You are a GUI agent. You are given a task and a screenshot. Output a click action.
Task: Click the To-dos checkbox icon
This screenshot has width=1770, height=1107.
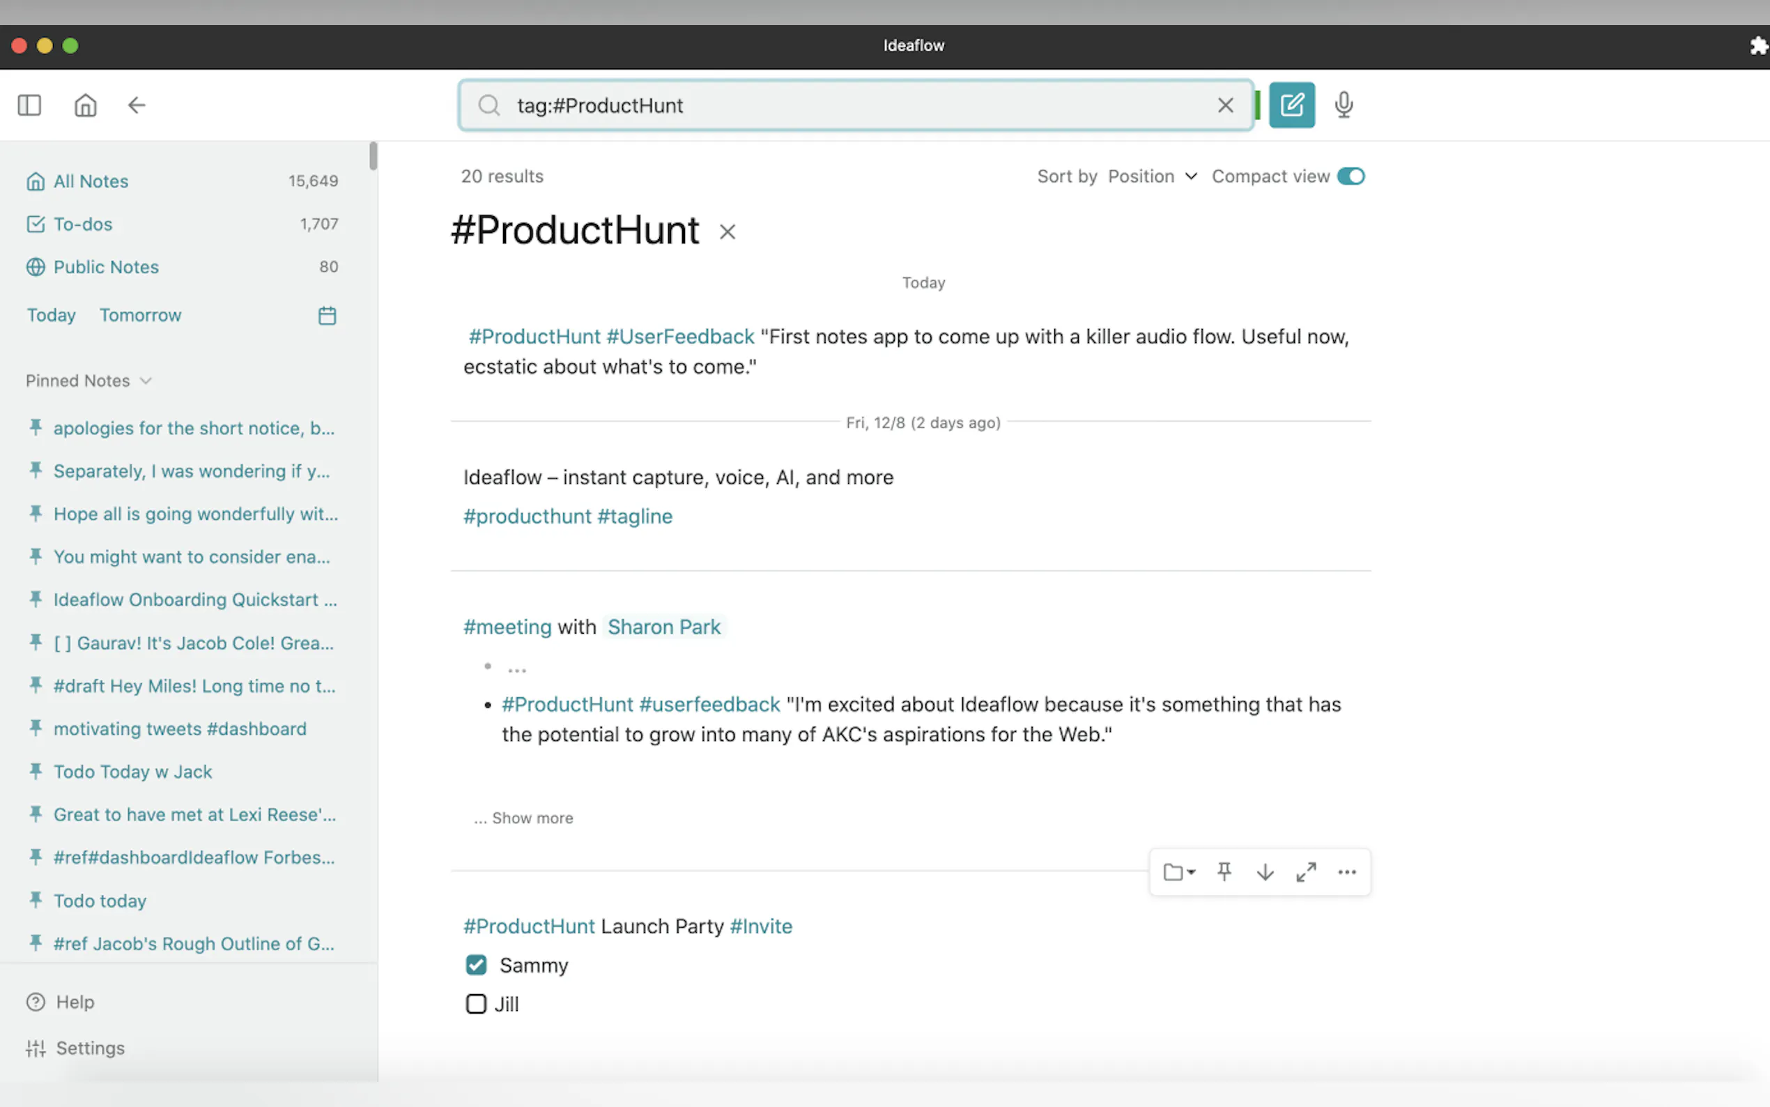[36, 224]
